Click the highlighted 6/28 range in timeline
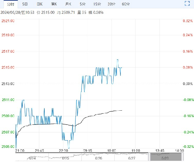Screen dimensions: 194x162 (166, 157)
